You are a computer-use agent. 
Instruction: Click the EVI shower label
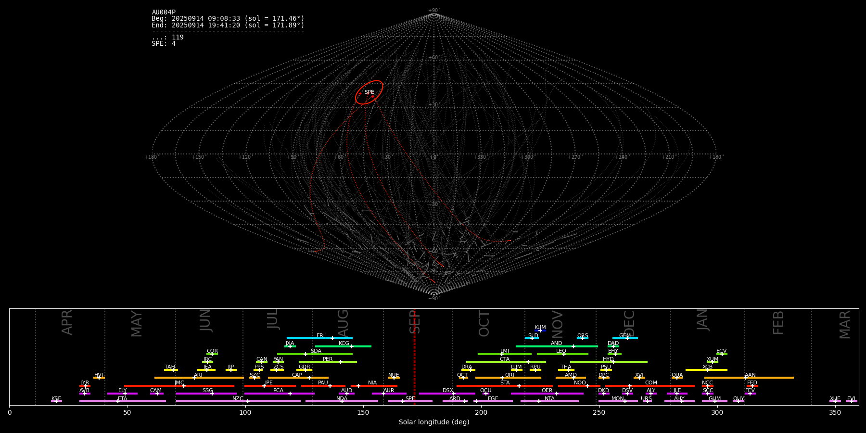click(851, 398)
